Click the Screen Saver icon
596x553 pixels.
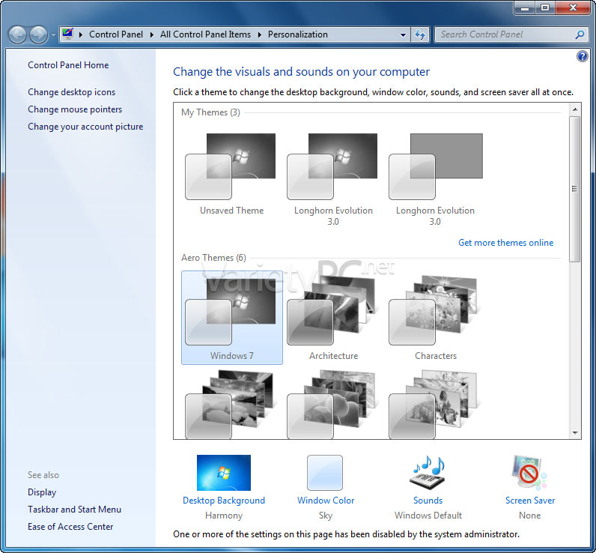click(x=529, y=473)
